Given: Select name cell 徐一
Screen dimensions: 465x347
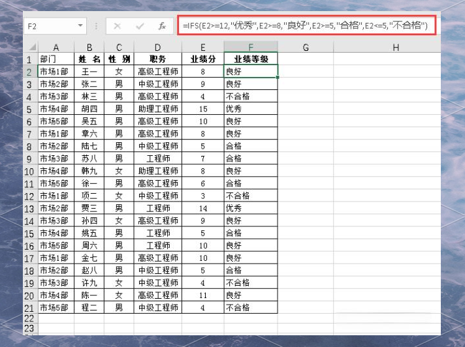Looking at the screenshot, I should click(x=89, y=183).
